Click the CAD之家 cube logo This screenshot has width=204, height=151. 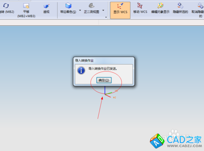(x=157, y=141)
